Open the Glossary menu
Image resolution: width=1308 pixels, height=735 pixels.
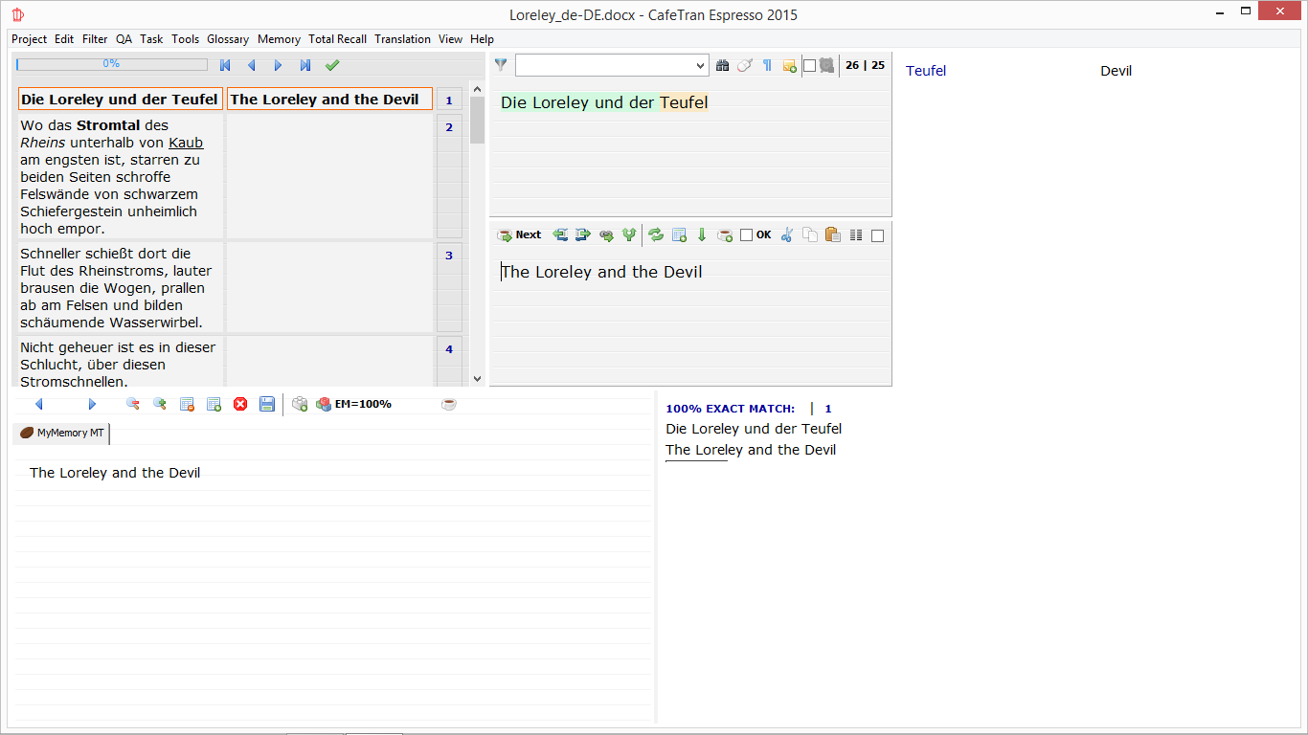pos(228,39)
